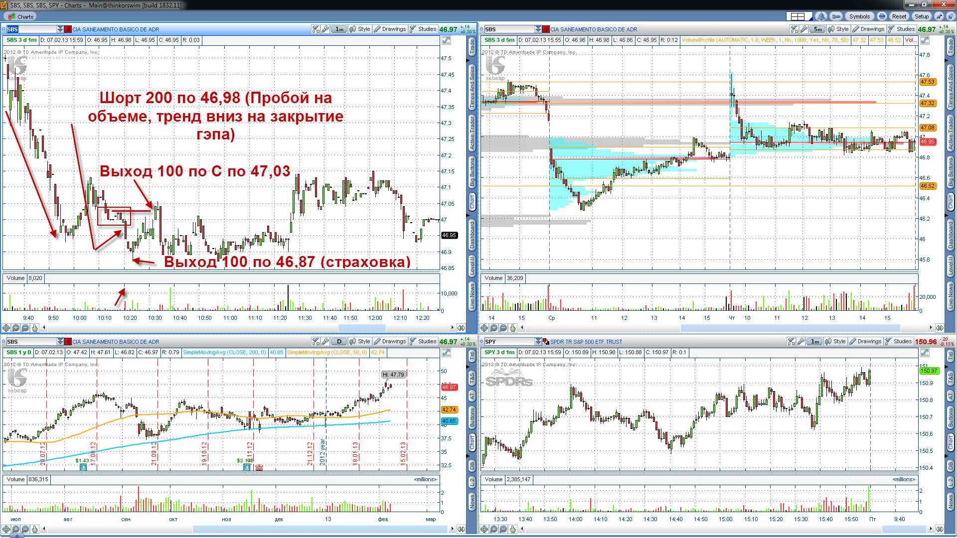The image size is (957, 538).
Task: Click the share/tools icon in top-left chart header
Action: pyautogui.click(x=316, y=29)
